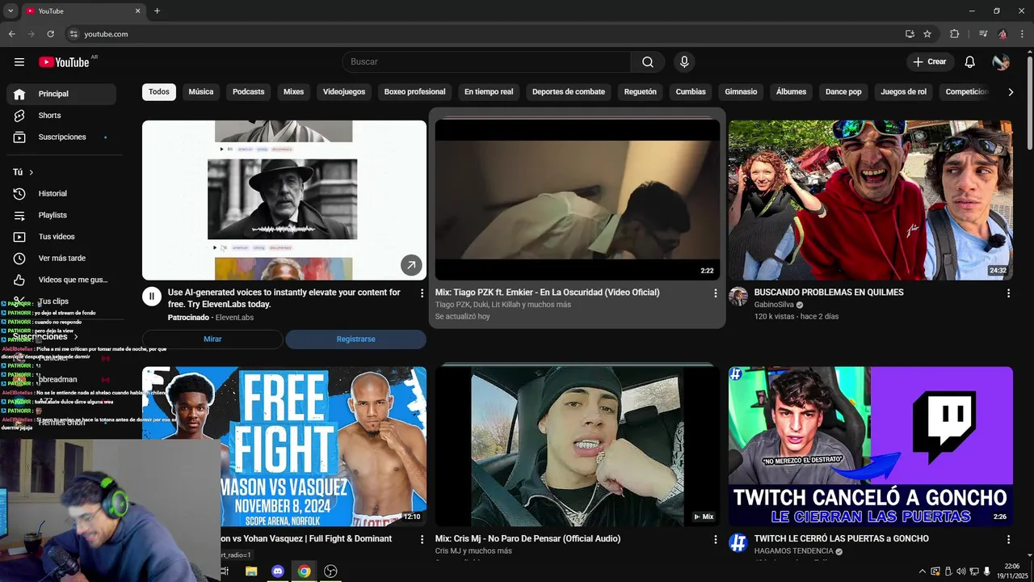The height and width of the screenshot is (582, 1034).
Task: Pause the ElevenLabs ad preview
Action: pyautogui.click(x=152, y=297)
